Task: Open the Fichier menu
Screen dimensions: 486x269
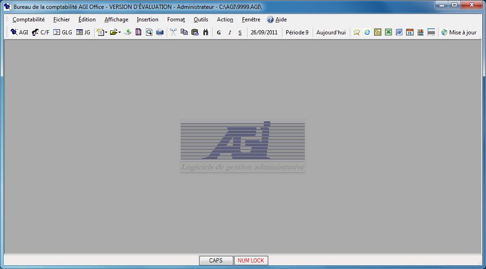Action: tap(62, 20)
